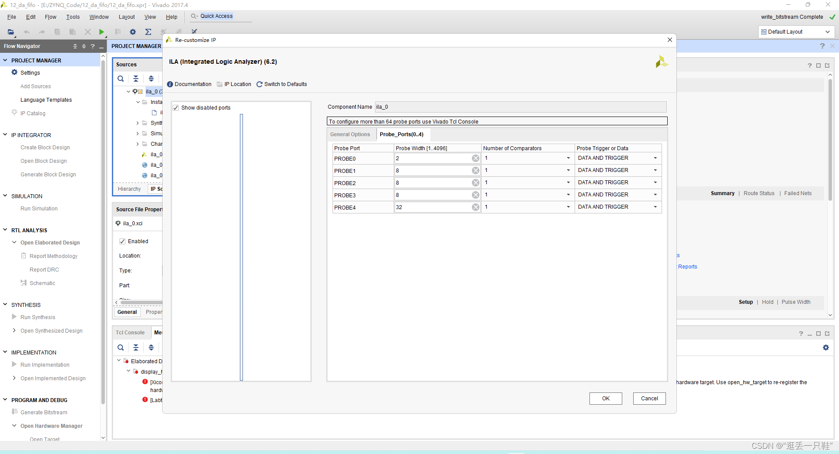Toggle the Show disabled ports checkbox
Image resolution: width=839 pixels, height=454 pixels.
(176, 108)
